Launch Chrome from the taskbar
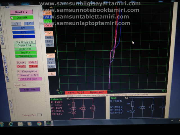This screenshot has height=135, width=180. click(x=39, y=123)
